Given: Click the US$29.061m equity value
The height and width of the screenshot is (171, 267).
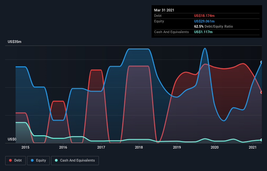Looking at the screenshot, I should coord(204,21).
